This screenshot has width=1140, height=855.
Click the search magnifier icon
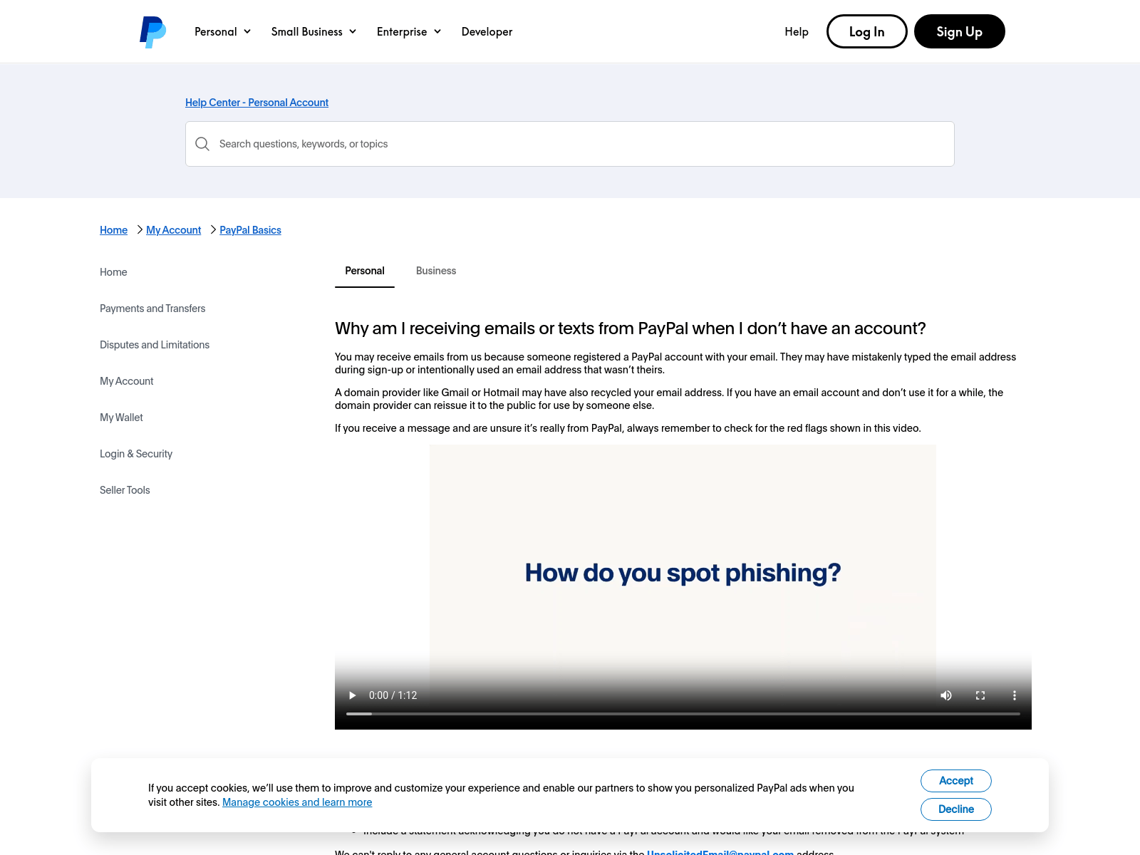pos(202,144)
